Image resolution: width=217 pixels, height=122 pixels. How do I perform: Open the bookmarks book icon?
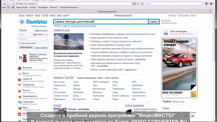8,7
